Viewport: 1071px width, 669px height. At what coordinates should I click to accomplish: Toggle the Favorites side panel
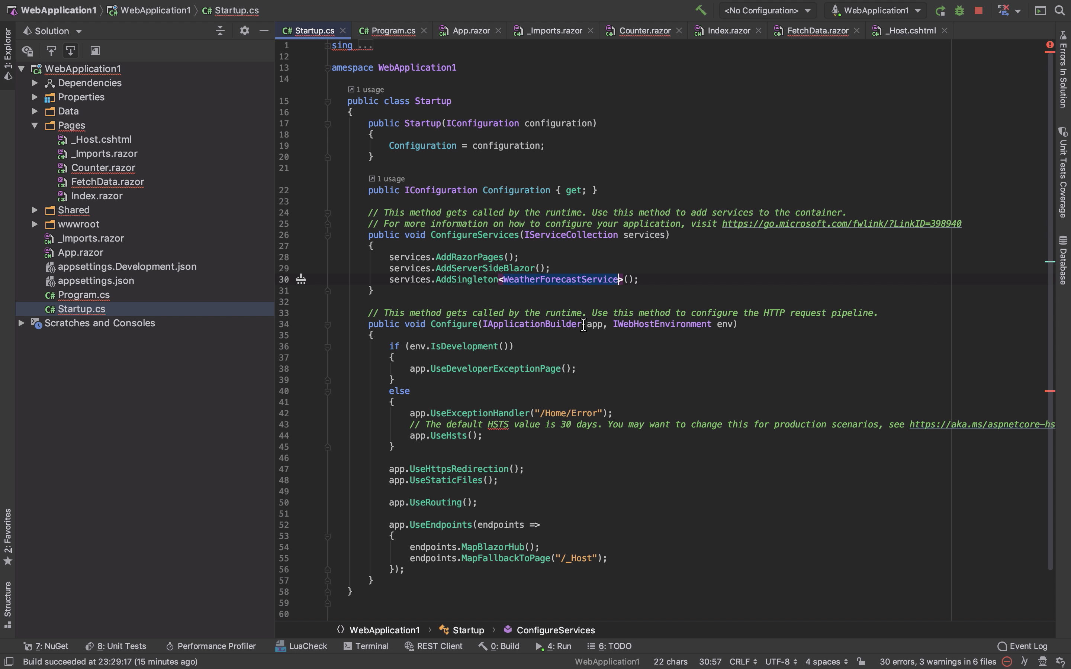click(7, 537)
